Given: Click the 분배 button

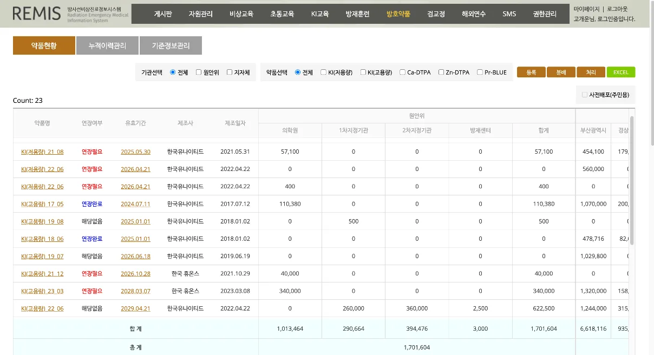Looking at the screenshot, I should [x=561, y=72].
